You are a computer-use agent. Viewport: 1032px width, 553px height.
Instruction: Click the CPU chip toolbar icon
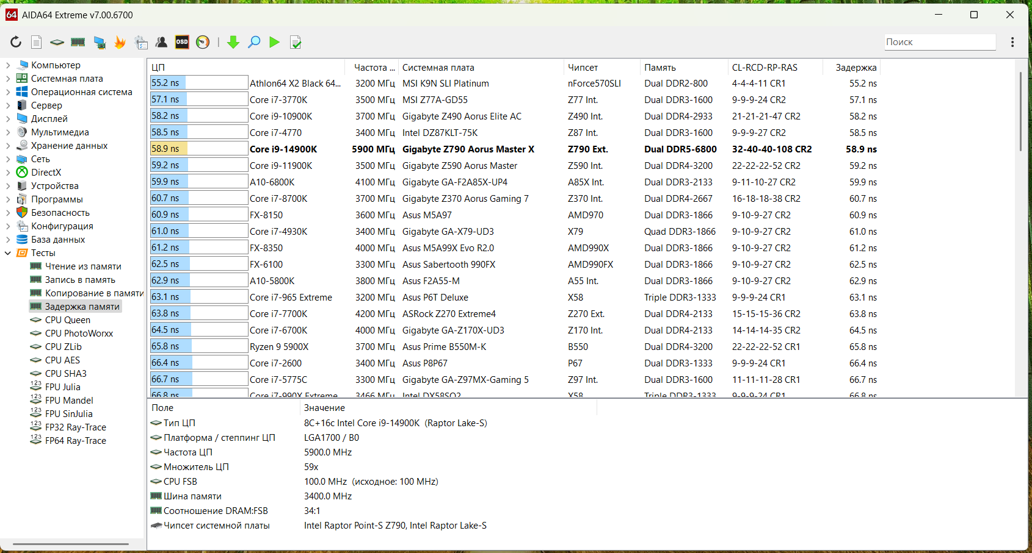[57, 42]
